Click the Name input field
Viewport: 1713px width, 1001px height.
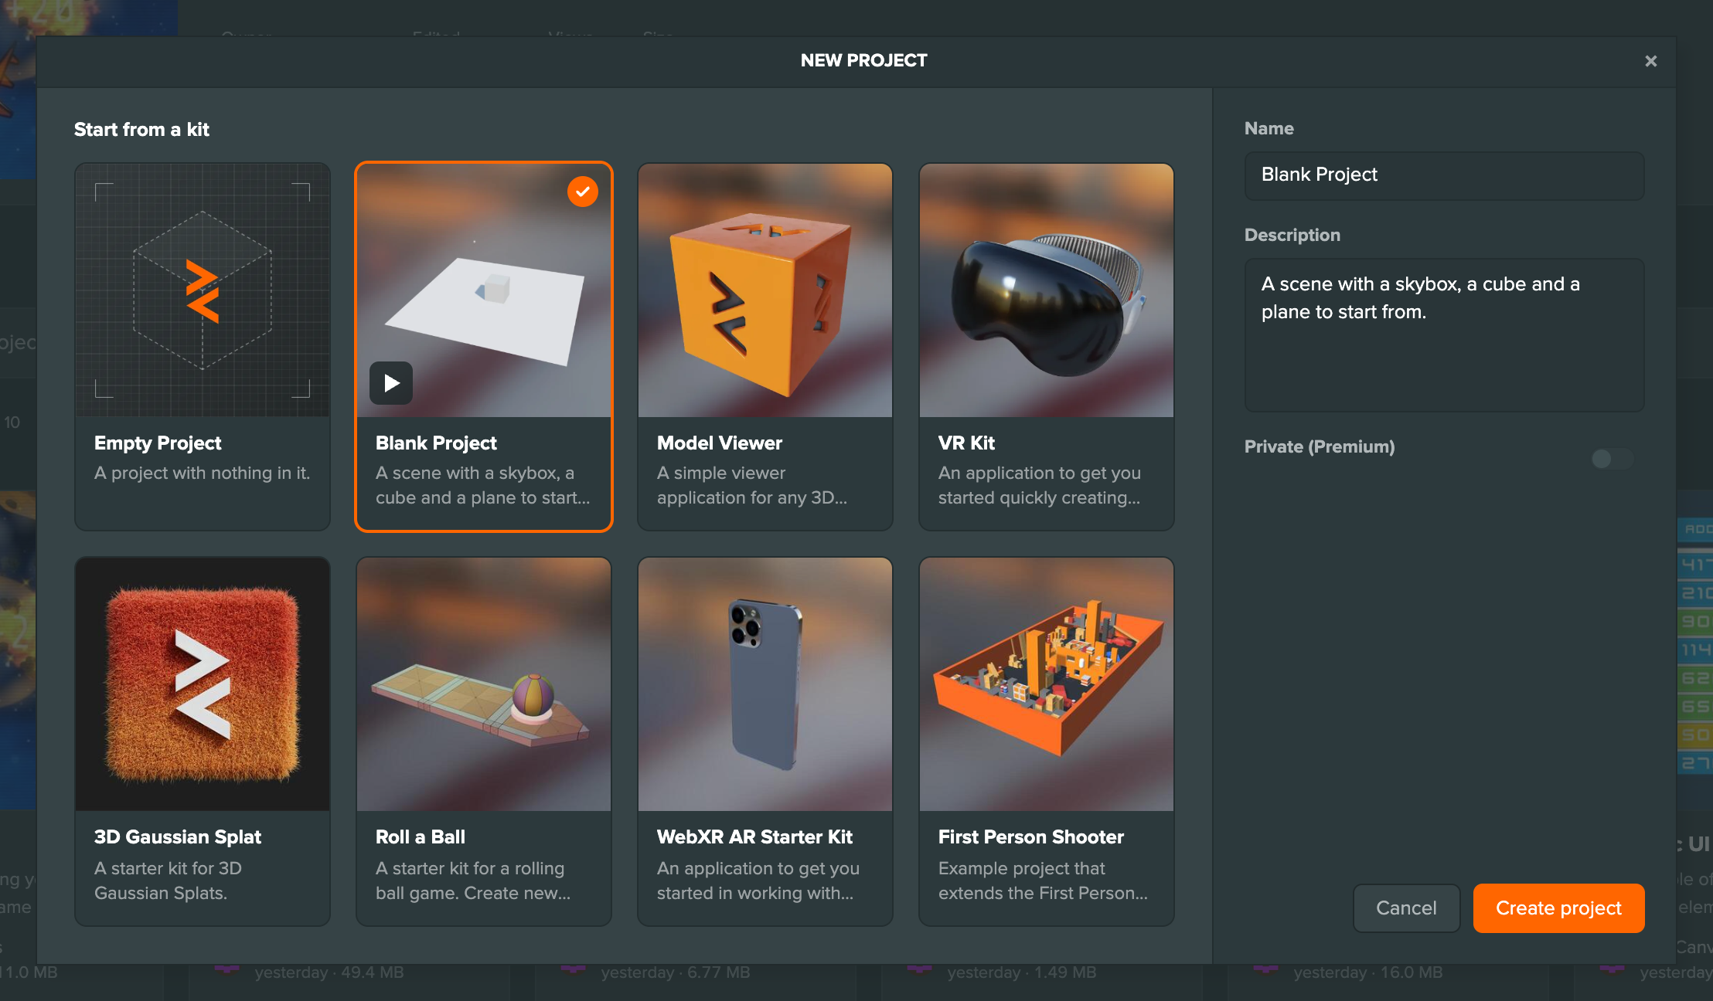pos(1444,175)
